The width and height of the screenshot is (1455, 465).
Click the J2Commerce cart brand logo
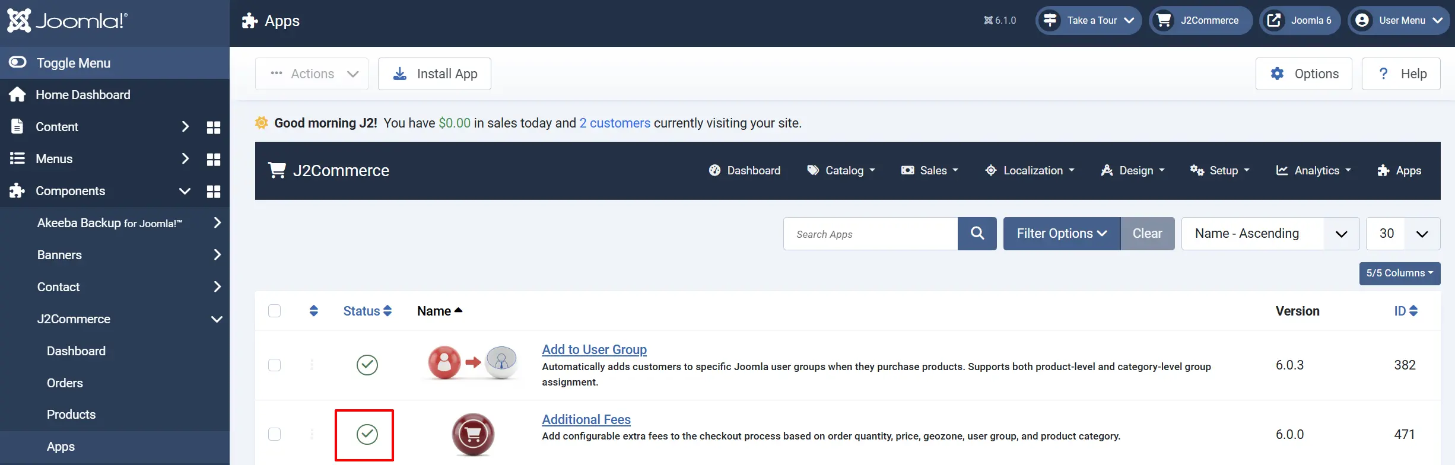[x=329, y=171]
